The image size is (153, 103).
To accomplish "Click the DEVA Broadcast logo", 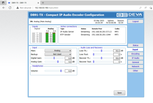I will (x=129, y=15).
